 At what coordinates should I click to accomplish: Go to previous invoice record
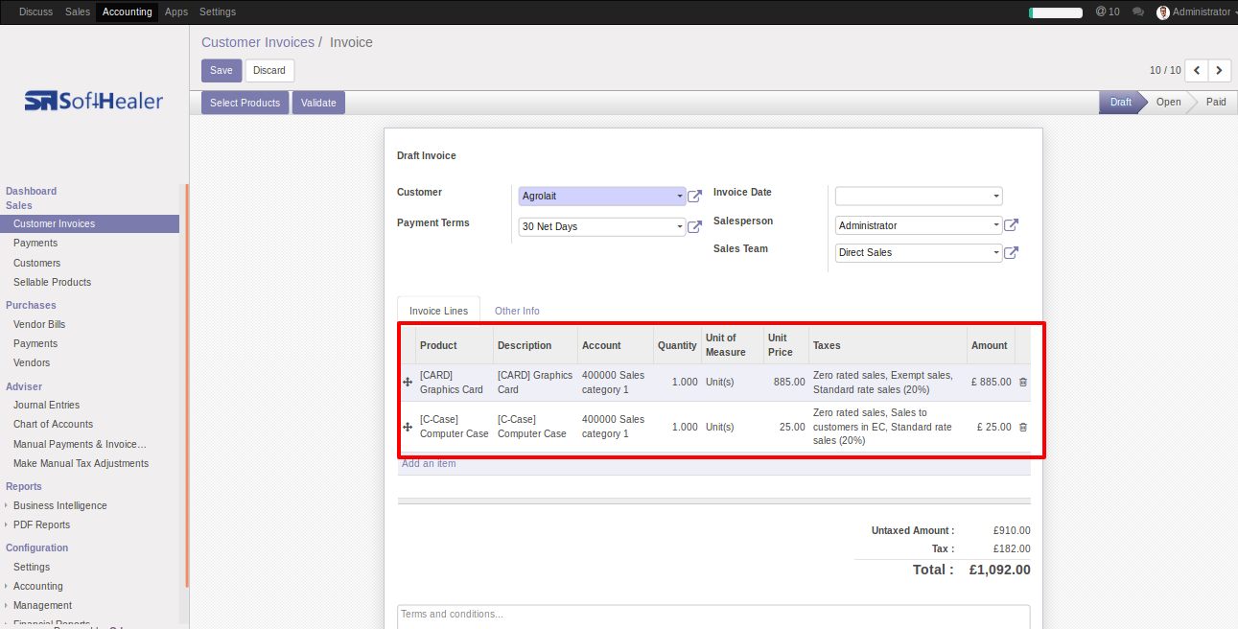1197,70
